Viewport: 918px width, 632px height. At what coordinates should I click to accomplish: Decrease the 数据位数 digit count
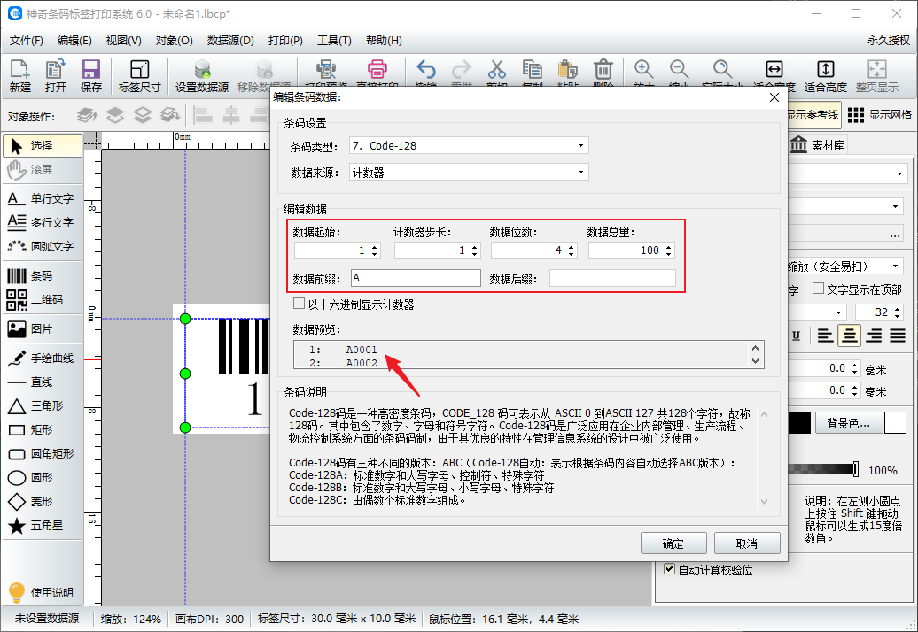point(572,254)
